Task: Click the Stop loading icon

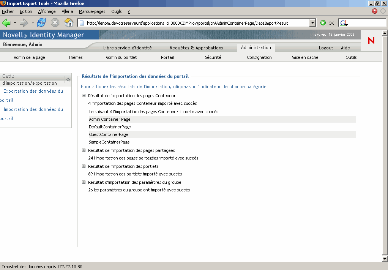Action: pos(55,23)
